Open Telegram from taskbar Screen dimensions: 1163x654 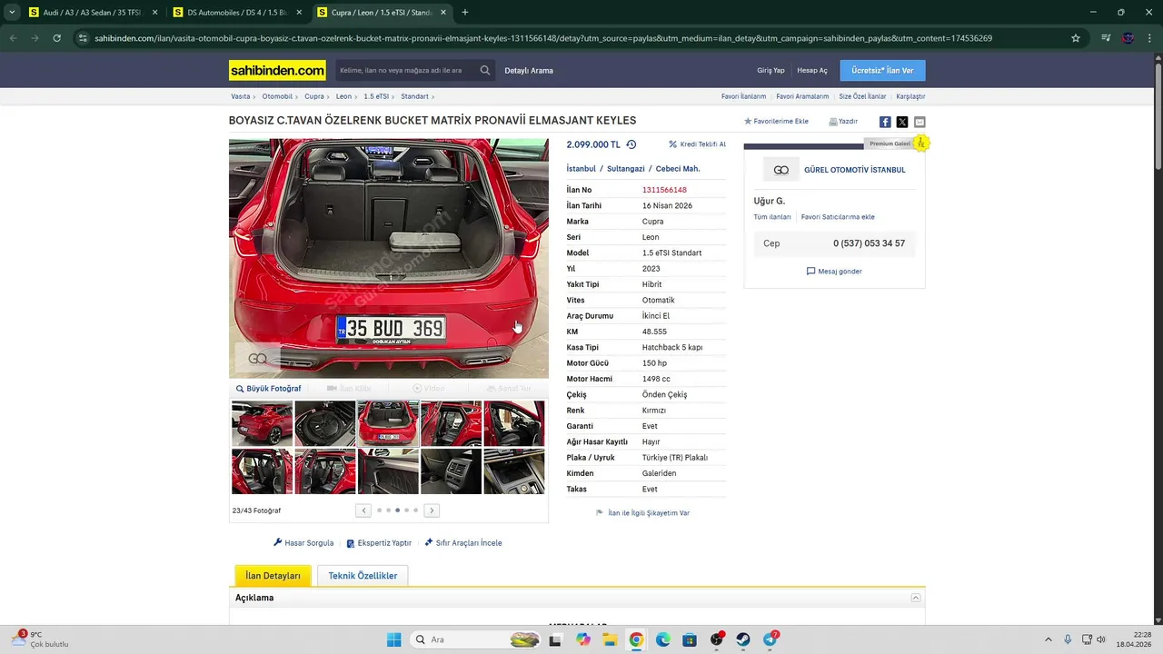(x=770, y=639)
